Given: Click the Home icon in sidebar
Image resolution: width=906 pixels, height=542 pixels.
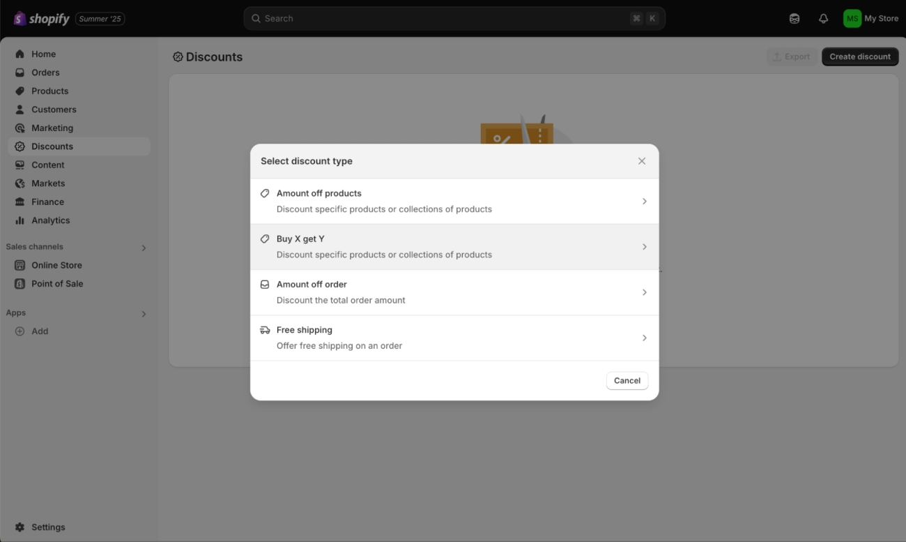Looking at the screenshot, I should point(20,54).
